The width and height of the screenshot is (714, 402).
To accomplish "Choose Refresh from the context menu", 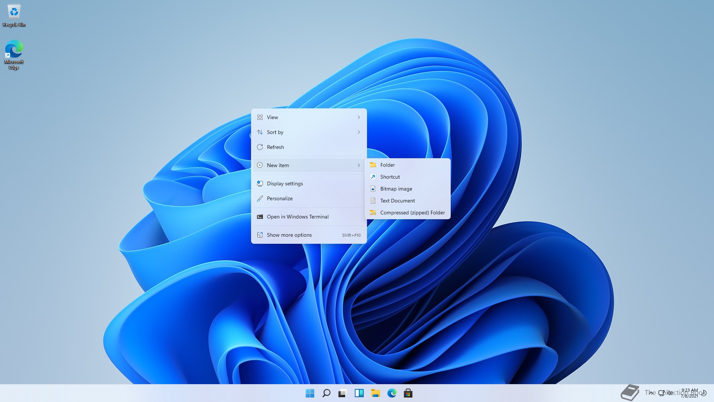I will click(x=309, y=147).
